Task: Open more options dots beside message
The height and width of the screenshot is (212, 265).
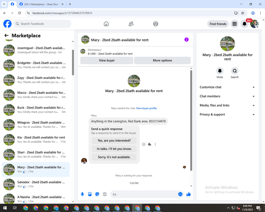Action: pos(155,144)
